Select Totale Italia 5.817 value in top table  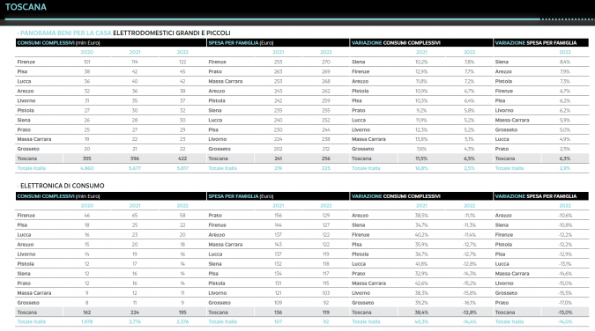point(182,168)
